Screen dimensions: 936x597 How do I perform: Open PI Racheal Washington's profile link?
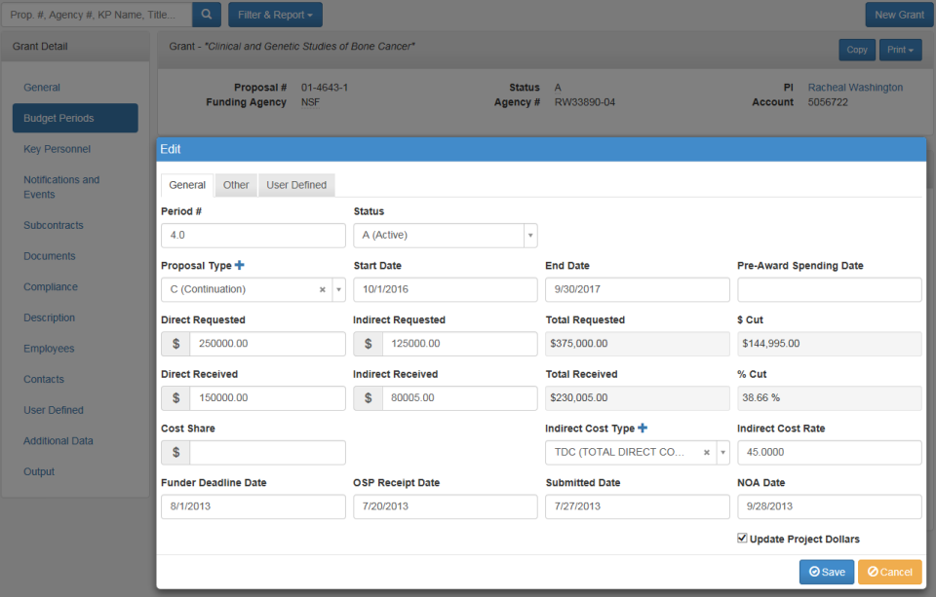[854, 87]
